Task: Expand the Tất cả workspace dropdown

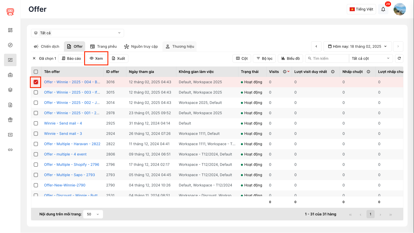Action: click(78, 33)
